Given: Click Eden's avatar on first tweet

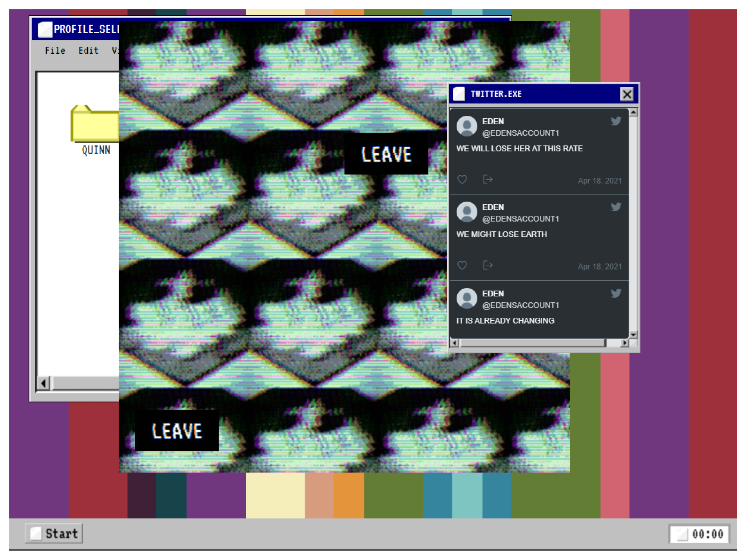Looking at the screenshot, I should pyautogui.click(x=467, y=126).
